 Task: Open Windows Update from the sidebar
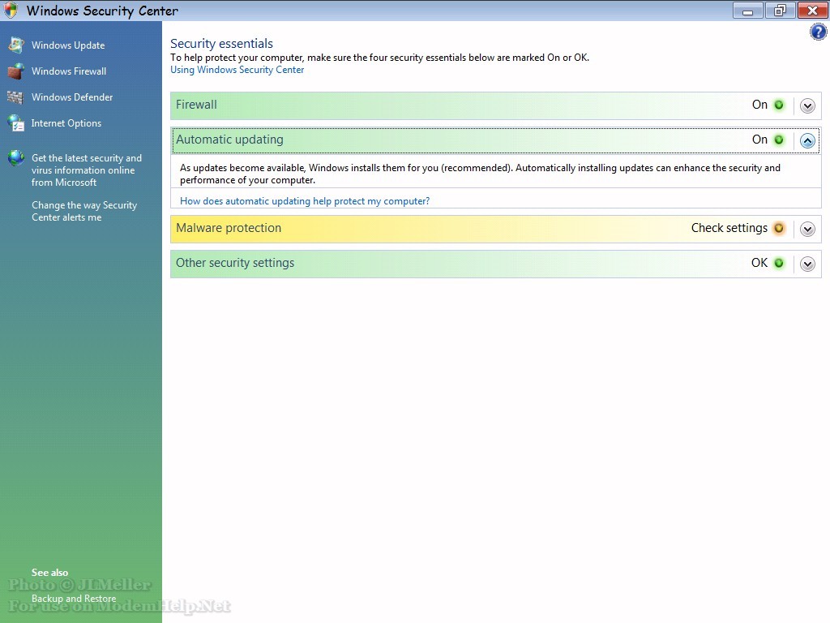68,45
